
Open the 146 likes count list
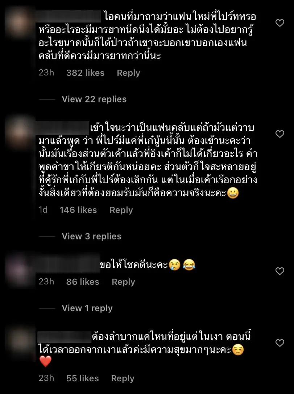tap(78, 210)
